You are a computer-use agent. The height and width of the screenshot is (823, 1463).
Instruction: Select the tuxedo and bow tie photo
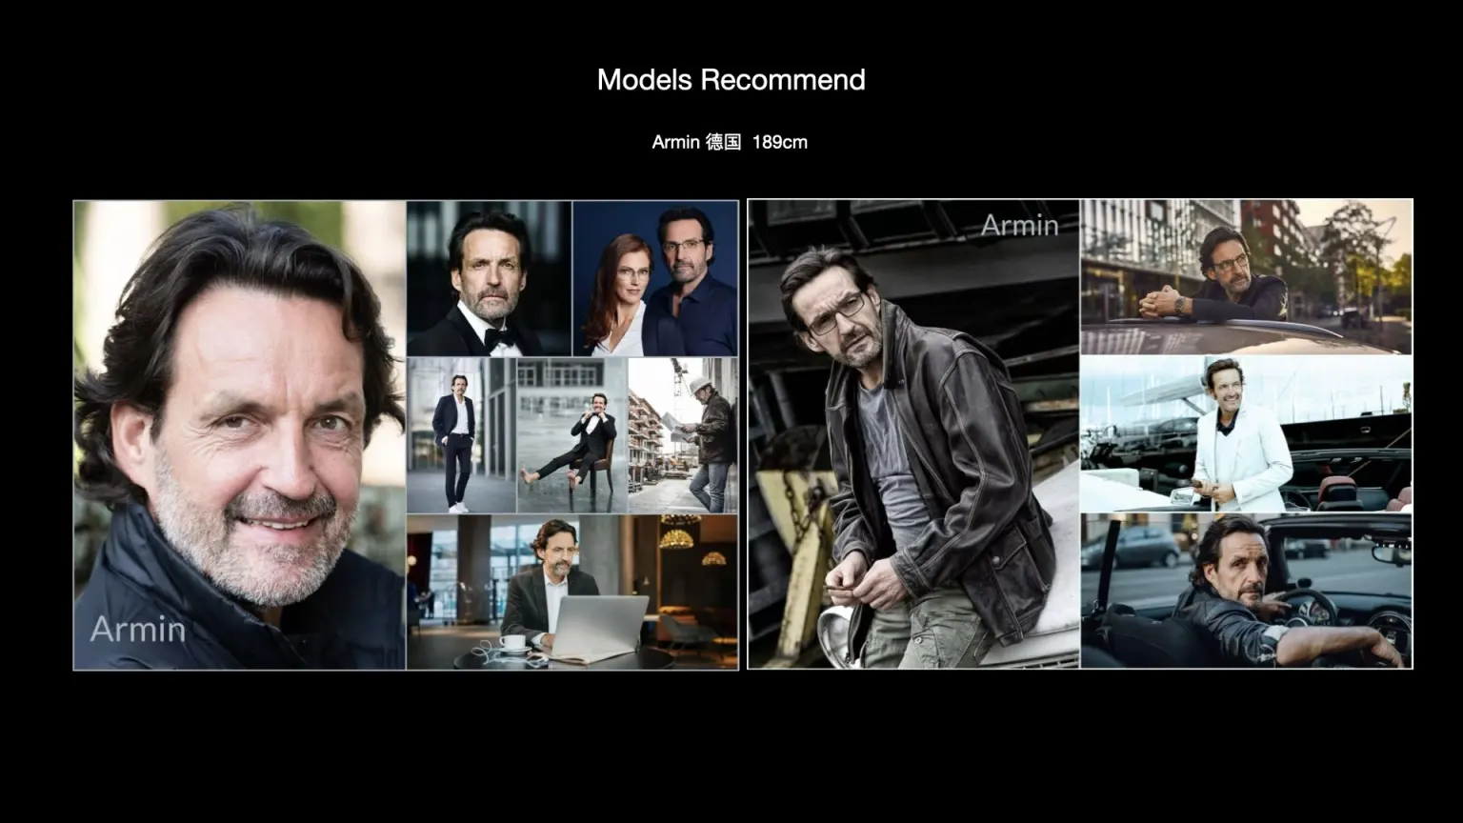[x=489, y=278]
